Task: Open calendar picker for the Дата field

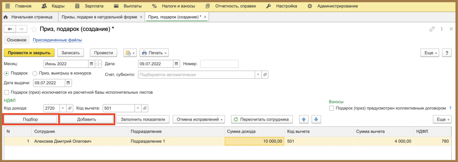Action: (x=176, y=64)
